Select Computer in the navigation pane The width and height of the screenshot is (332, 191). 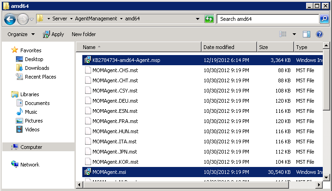tap(31, 147)
